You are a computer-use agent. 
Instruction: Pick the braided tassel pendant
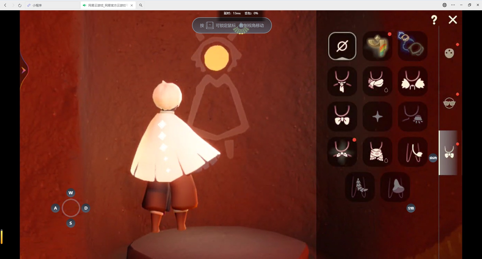pyautogui.click(x=360, y=187)
